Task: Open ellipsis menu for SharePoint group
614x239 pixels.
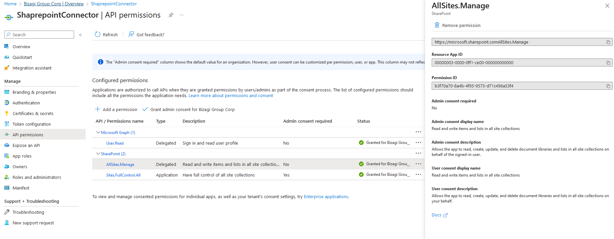Action: (x=418, y=153)
